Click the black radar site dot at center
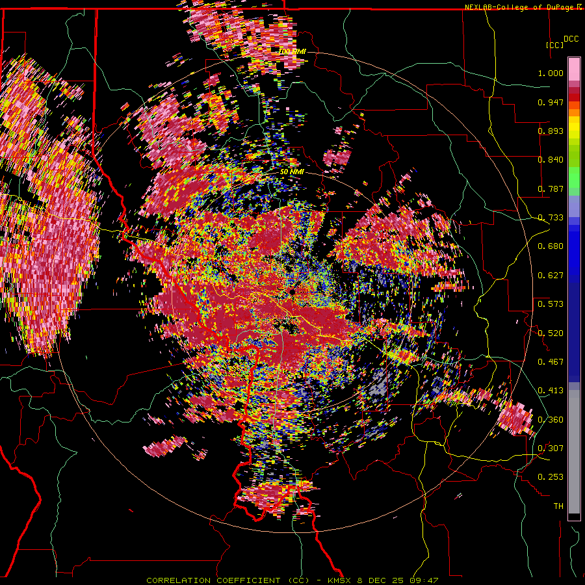The image size is (585, 585). 292,291
